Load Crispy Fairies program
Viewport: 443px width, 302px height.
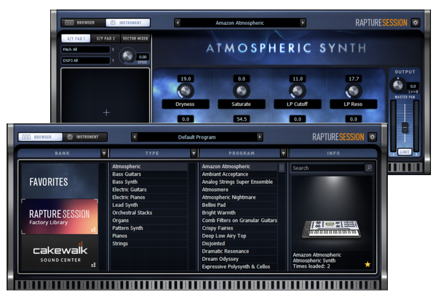(x=239, y=228)
